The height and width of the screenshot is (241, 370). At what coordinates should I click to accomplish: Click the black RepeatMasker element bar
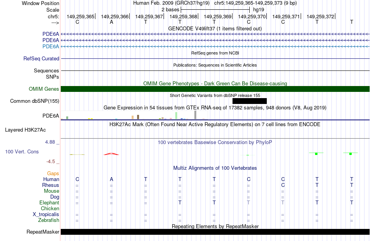(x=215, y=232)
